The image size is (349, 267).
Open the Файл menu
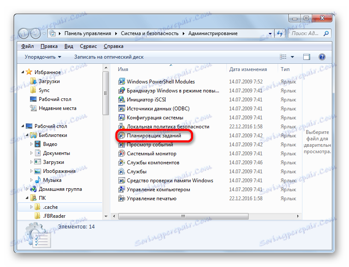(x=27, y=46)
